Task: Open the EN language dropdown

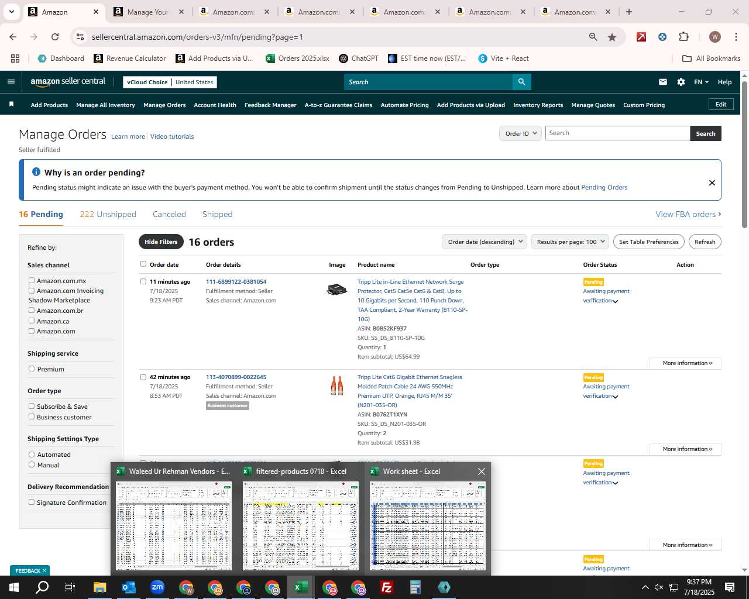Action: (701, 82)
